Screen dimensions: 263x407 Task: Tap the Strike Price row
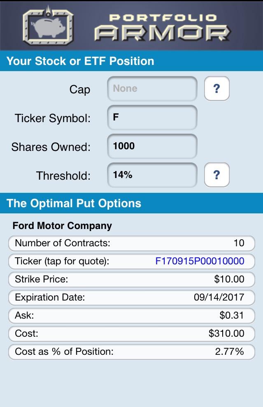132,279
